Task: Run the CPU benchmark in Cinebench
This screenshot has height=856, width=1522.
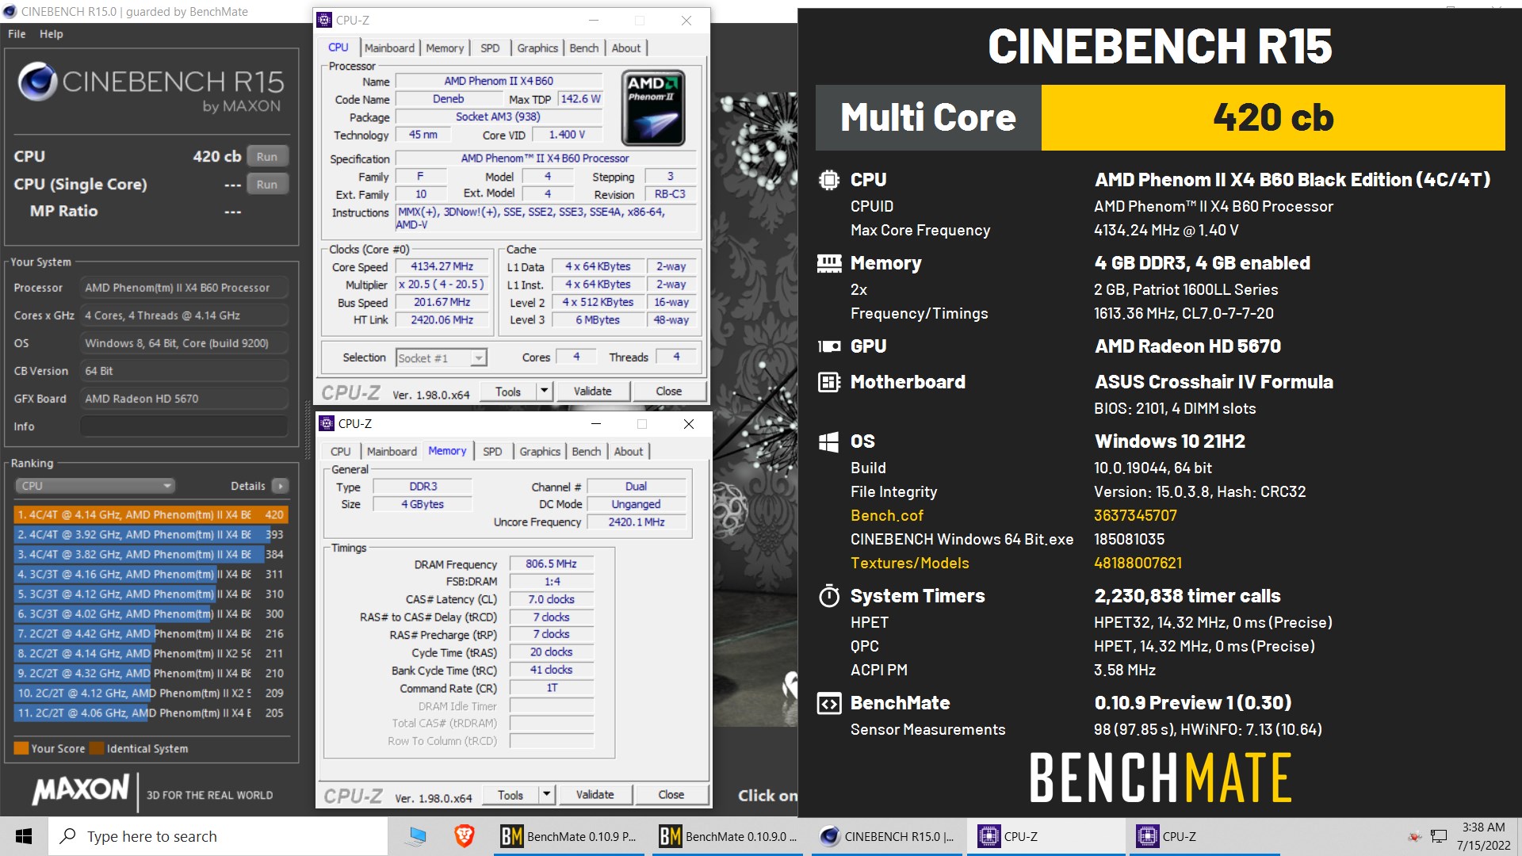Action: 267,157
